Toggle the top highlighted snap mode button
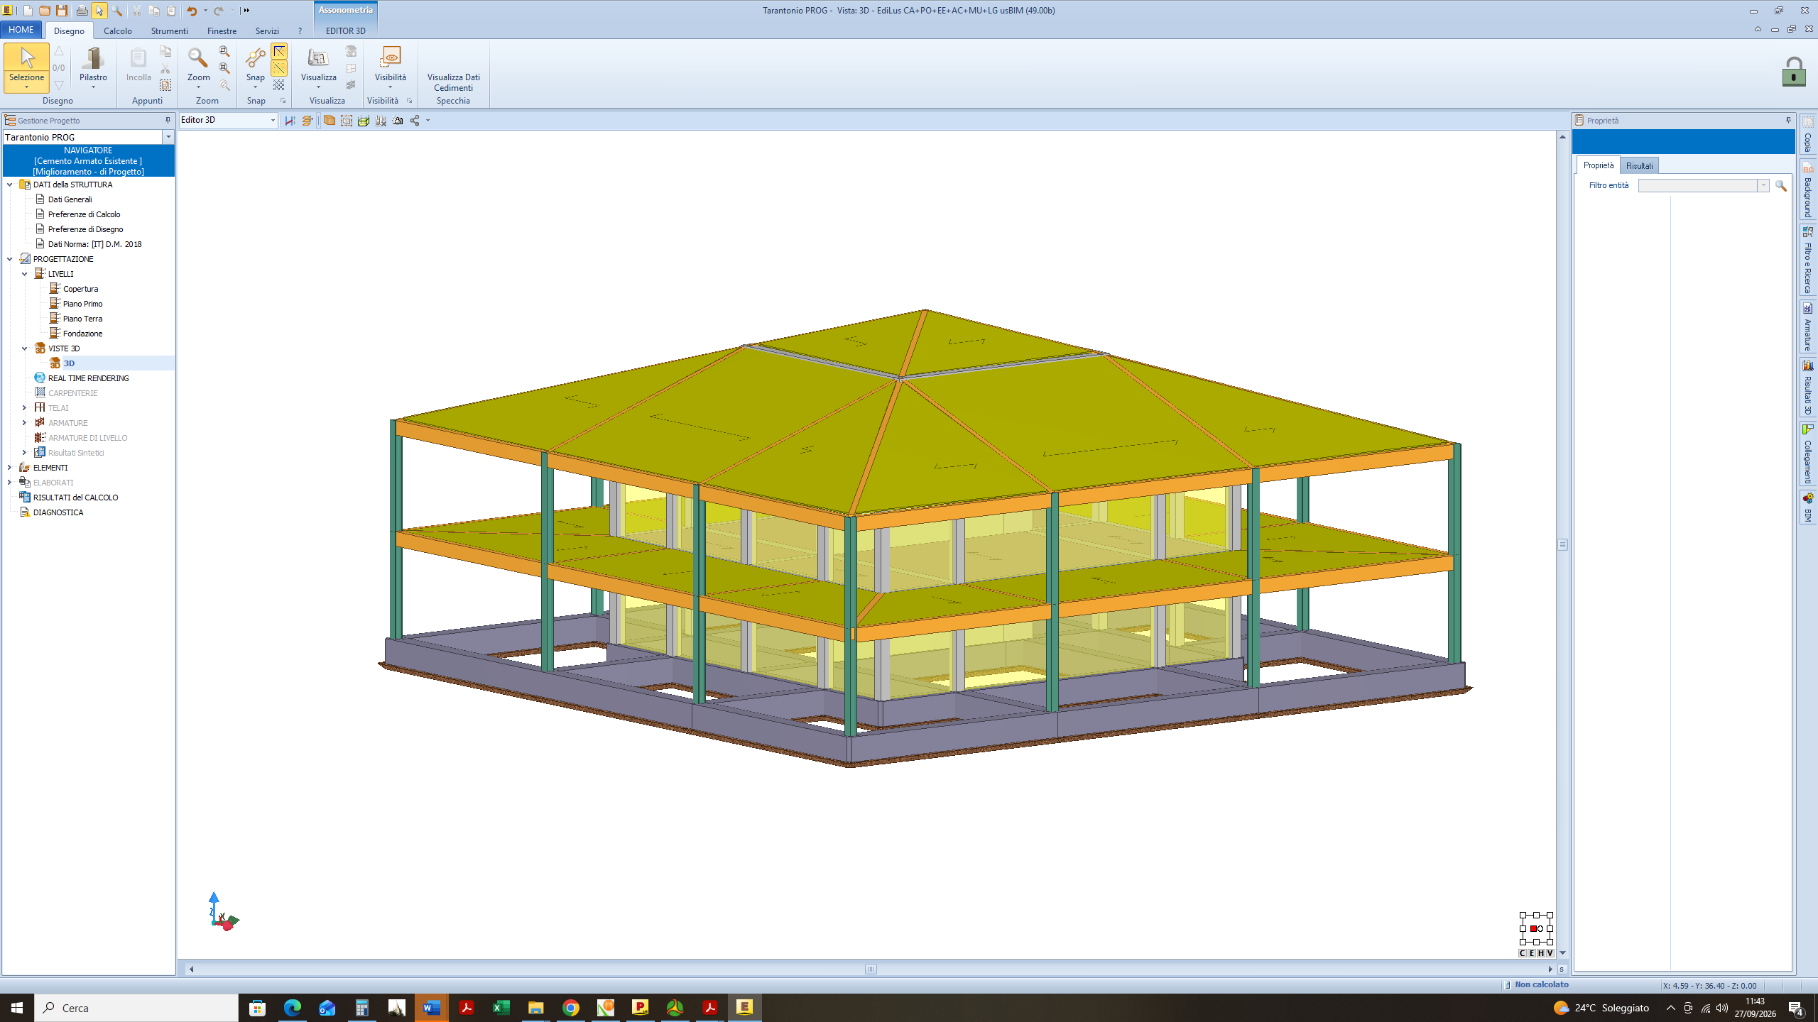The height and width of the screenshot is (1022, 1818). coord(279,51)
